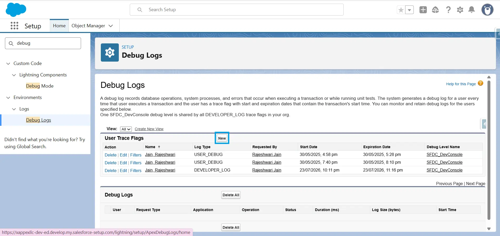Open Filters for the DEVELOPER_LOG trace flag
The width and height of the screenshot is (500, 236).
tap(136, 171)
